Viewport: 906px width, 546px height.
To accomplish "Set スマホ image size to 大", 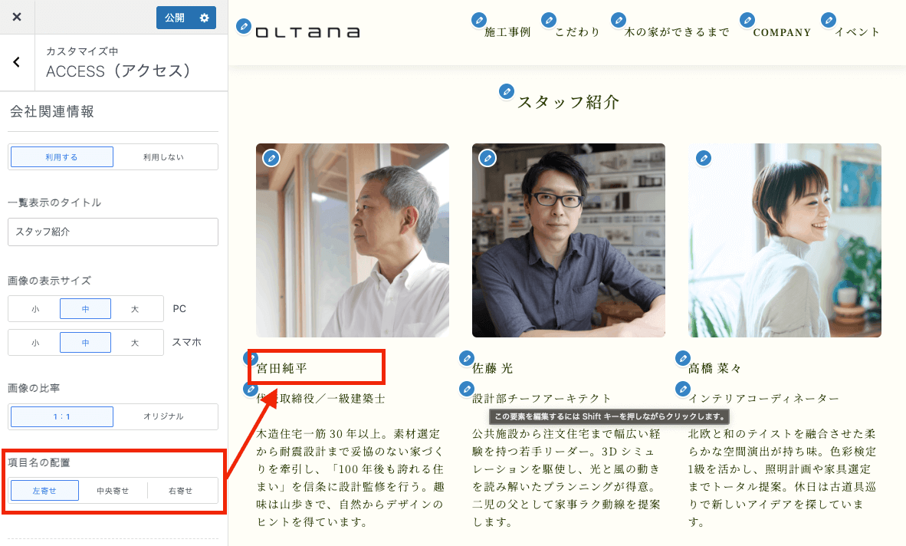I will point(135,343).
